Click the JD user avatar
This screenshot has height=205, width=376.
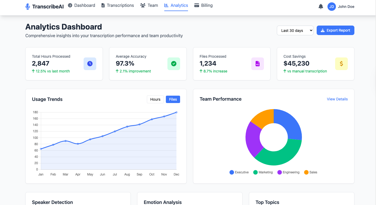click(x=331, y=7)
